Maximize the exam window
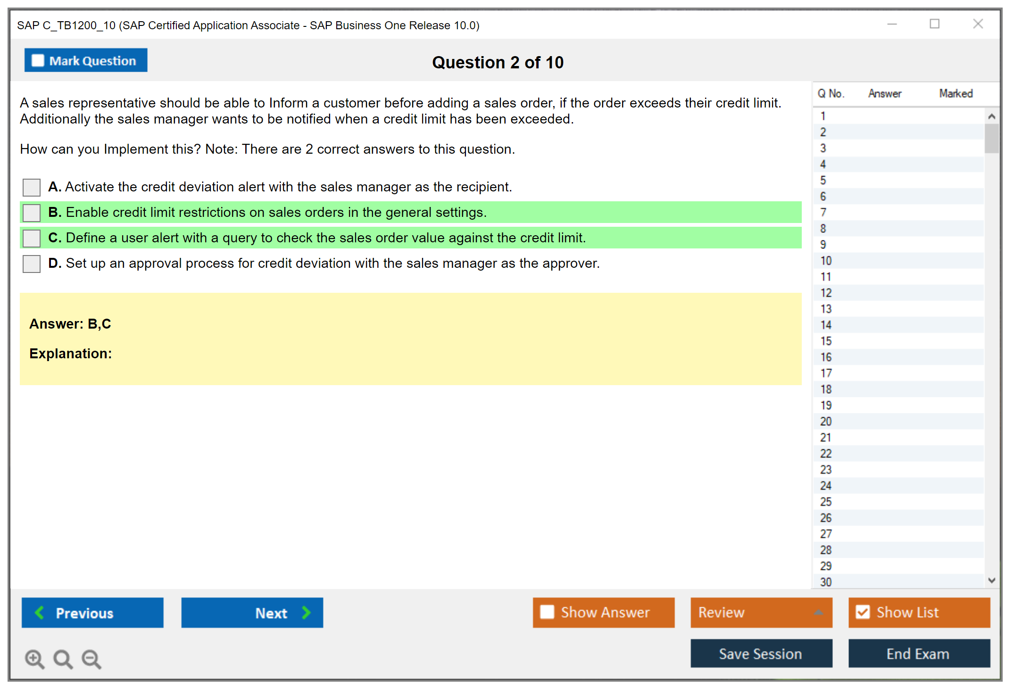The height and width of the screenshot is (693, 1014). 934,24
